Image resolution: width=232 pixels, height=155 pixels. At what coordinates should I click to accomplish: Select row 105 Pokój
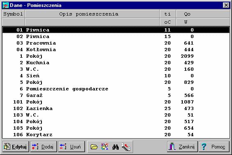[x=116, y=128]
